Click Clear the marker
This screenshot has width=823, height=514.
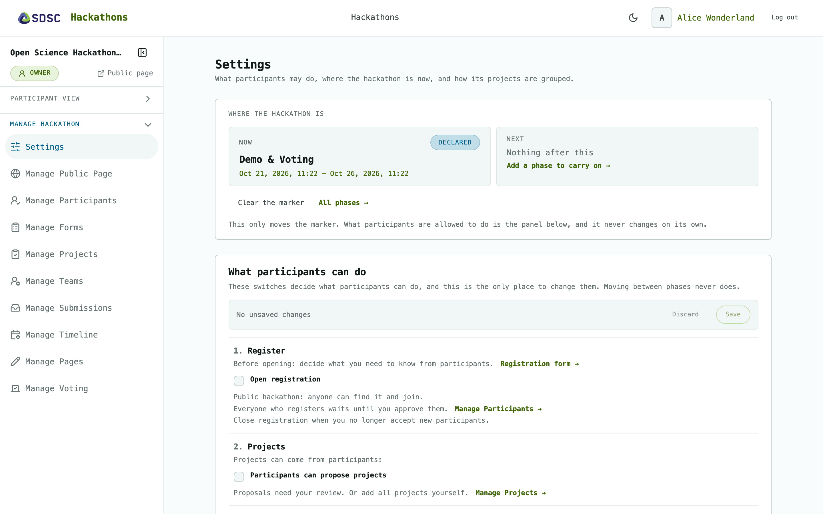click(271, 203)
